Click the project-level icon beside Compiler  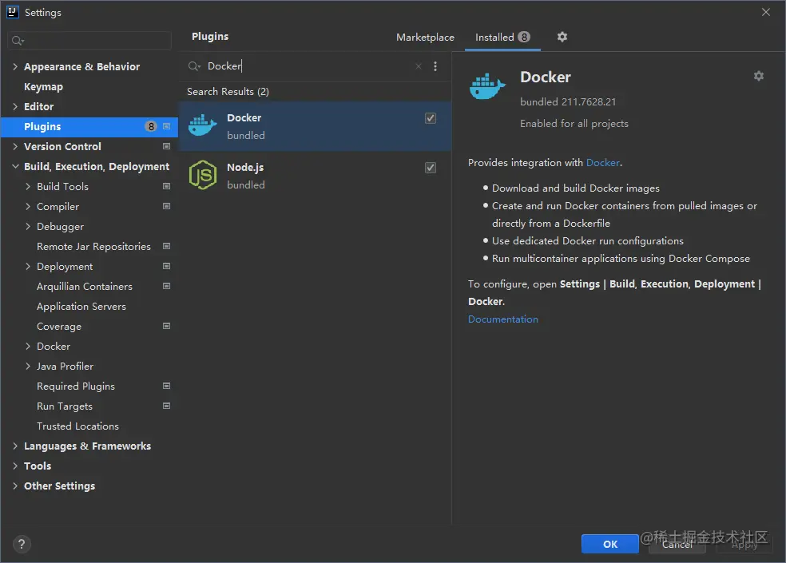(166, 206)
